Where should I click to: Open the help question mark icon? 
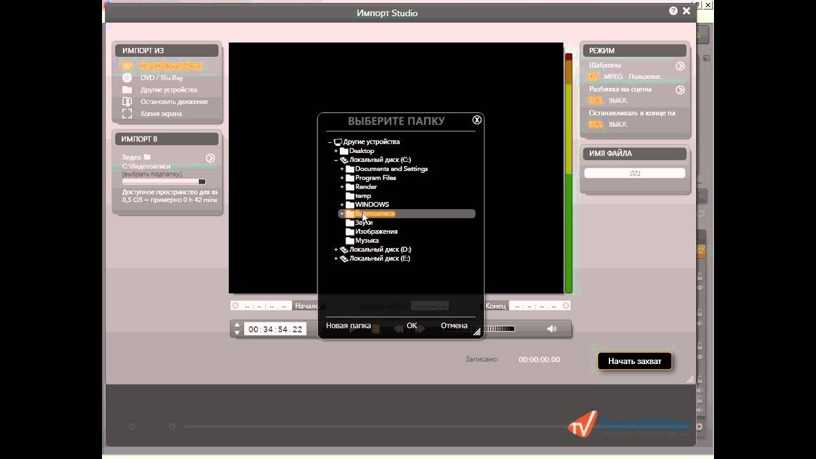pos(673,11)
